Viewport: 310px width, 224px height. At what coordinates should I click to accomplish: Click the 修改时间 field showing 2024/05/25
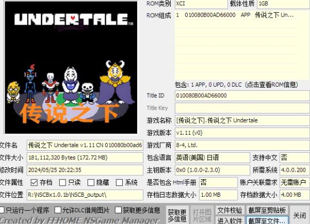(85, 170)
